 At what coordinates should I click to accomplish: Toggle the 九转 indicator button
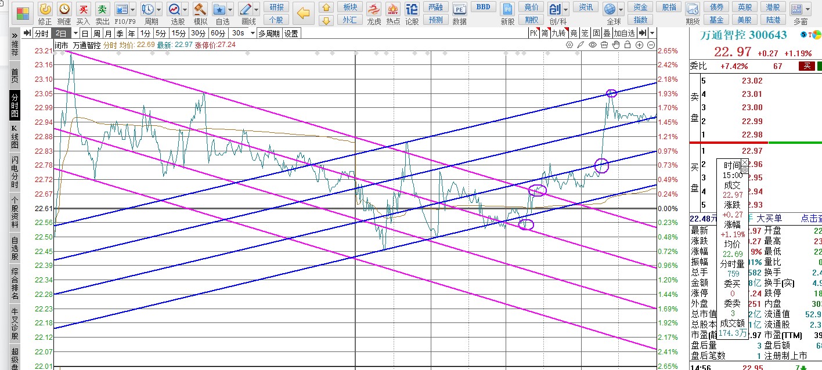[559, 33]
